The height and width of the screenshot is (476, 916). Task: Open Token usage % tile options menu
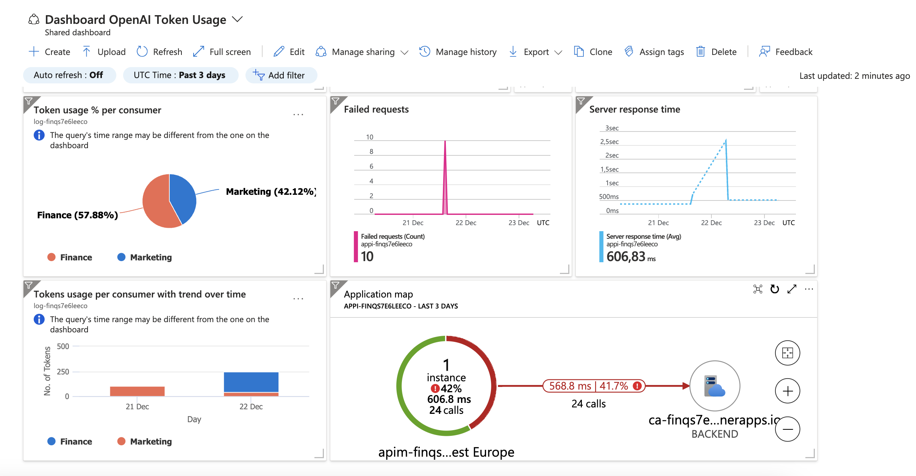pyautogui.click(x=298, y=114)
